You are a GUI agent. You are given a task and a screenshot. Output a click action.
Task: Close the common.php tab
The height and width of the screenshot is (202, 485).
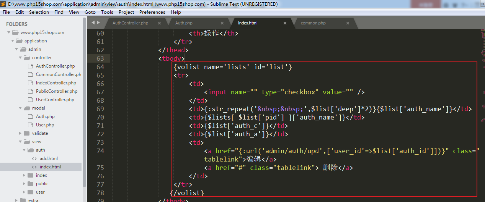tap(348, 23)
